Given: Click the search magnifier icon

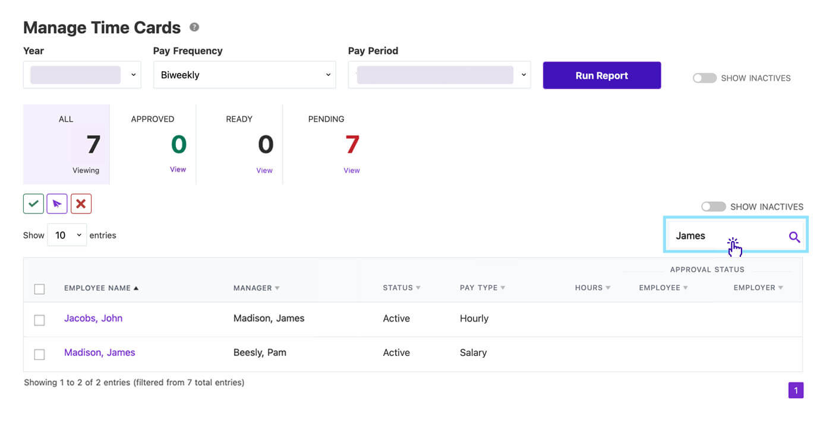Looking at the screenshot, I should (x=794, y=237).
